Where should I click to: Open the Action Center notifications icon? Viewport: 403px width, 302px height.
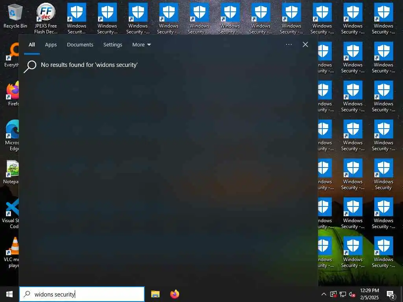tap(391, 294)
